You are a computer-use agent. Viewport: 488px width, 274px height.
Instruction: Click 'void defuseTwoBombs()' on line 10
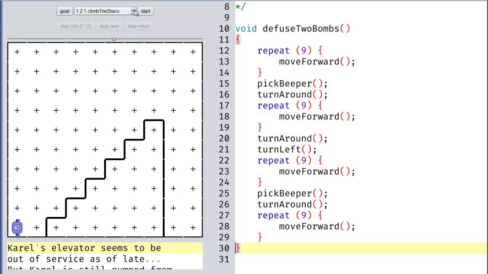[293, 29]
